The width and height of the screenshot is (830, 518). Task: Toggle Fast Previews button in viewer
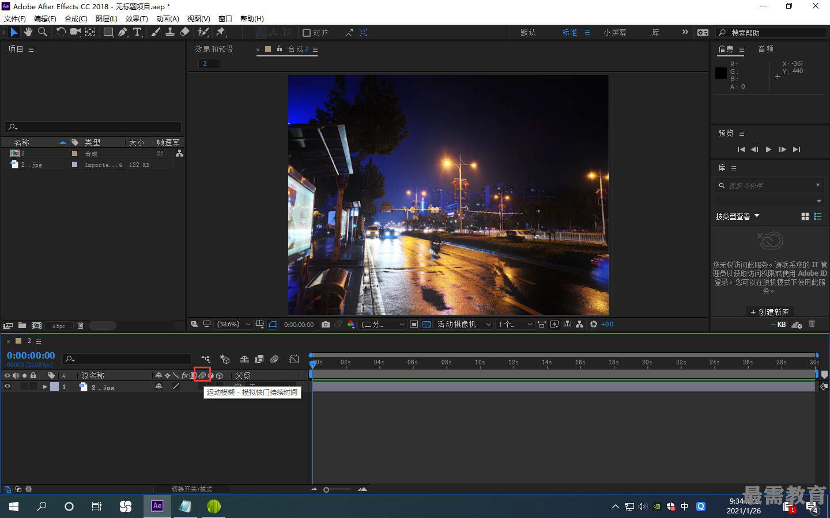point(554,325)
